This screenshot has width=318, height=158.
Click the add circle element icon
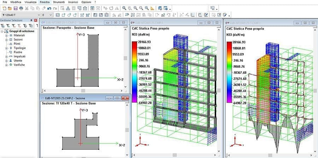pyautogui.click(x=69, y=15)
